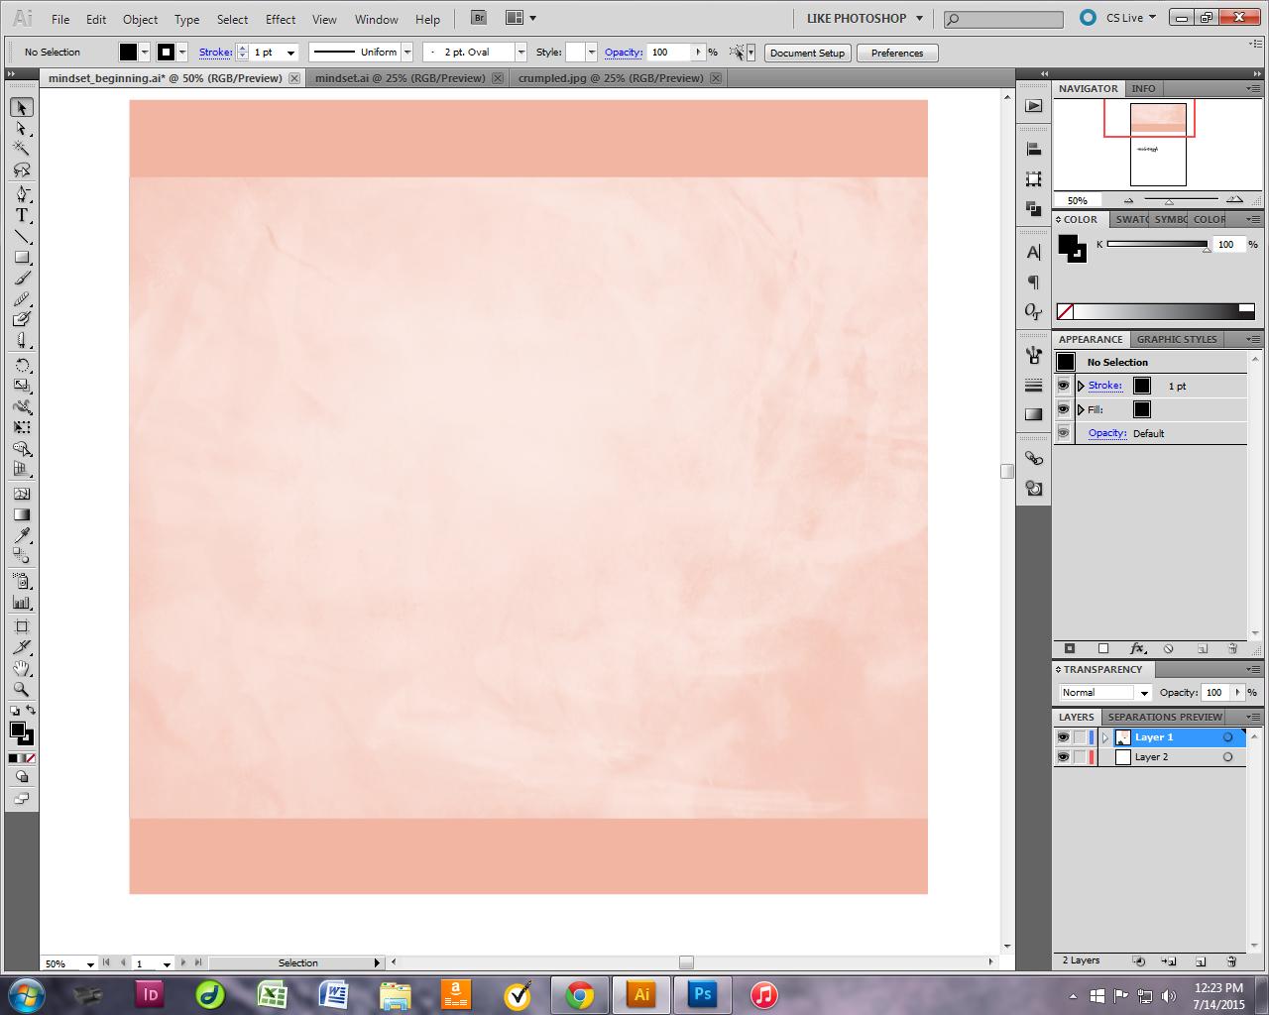Viewport: 1269px width, 1015px height.
Task: Open the Object menu
Action: (x=140, y=19)
